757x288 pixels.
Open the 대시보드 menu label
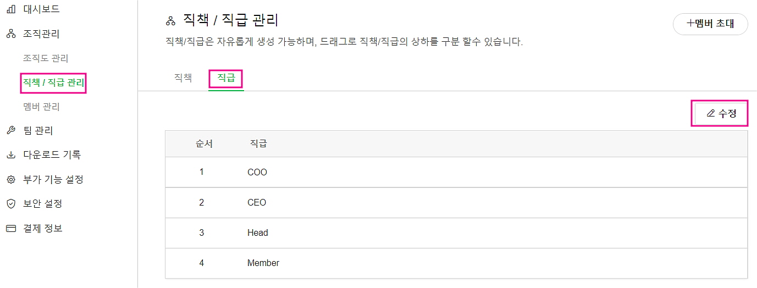click(41, 9)
